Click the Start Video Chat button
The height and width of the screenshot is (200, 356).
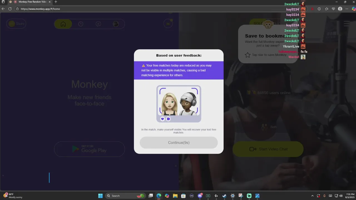[268, 149]
